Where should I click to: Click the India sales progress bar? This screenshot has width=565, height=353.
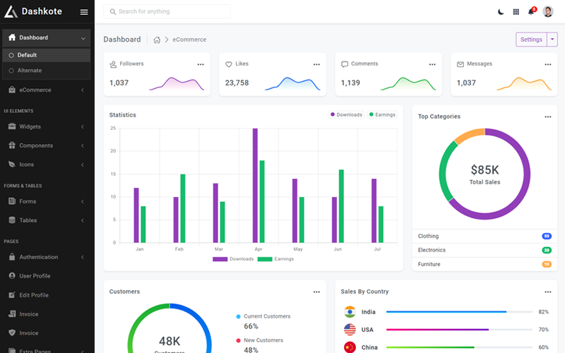coord(460,312)
